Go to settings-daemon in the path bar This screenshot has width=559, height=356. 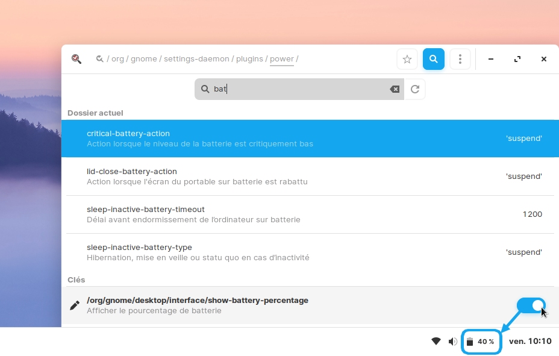196,59
